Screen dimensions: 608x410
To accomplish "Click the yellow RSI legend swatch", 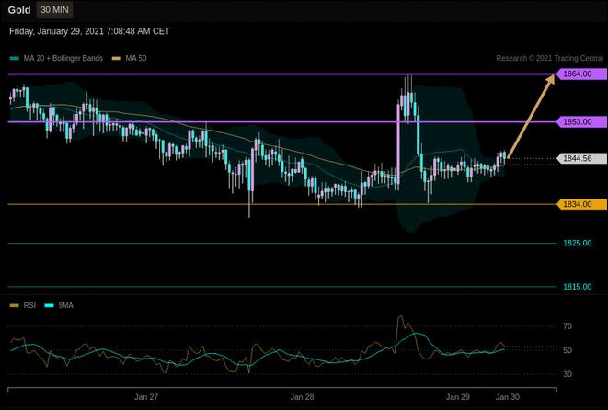I will tap(15, 306).
